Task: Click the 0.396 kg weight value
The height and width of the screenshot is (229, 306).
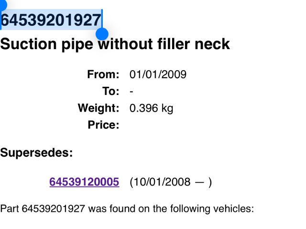Action: 151,108
